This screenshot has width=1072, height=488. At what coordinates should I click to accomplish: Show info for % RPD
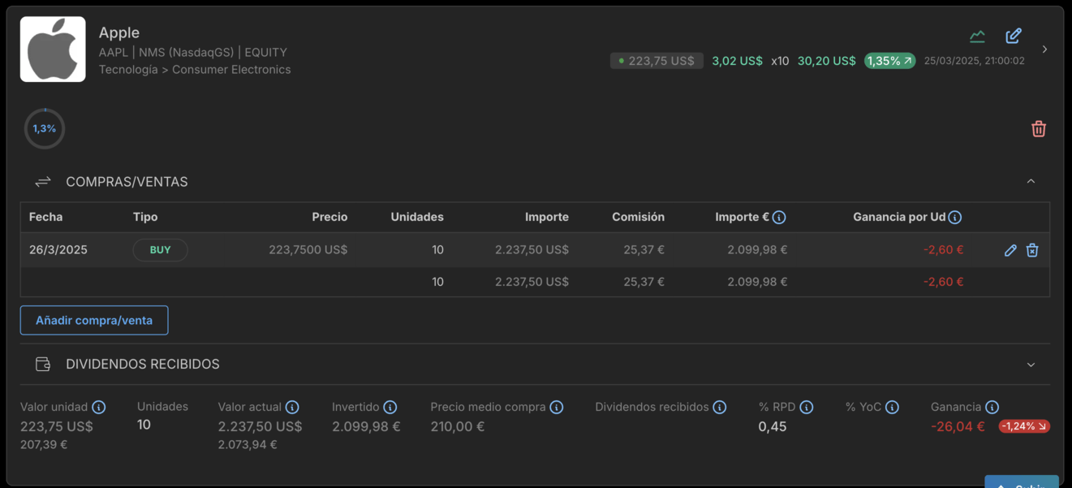click(x=807, y=407)
